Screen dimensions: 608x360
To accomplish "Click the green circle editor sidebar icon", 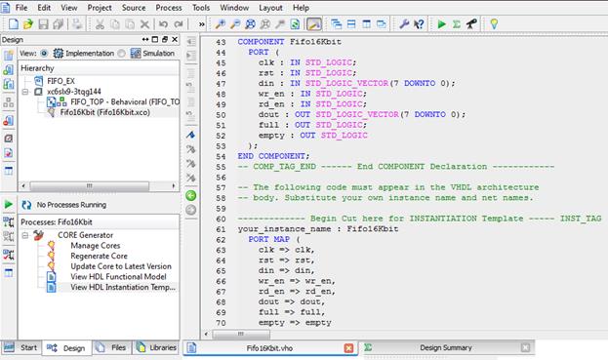I will (x=190, y=196).
